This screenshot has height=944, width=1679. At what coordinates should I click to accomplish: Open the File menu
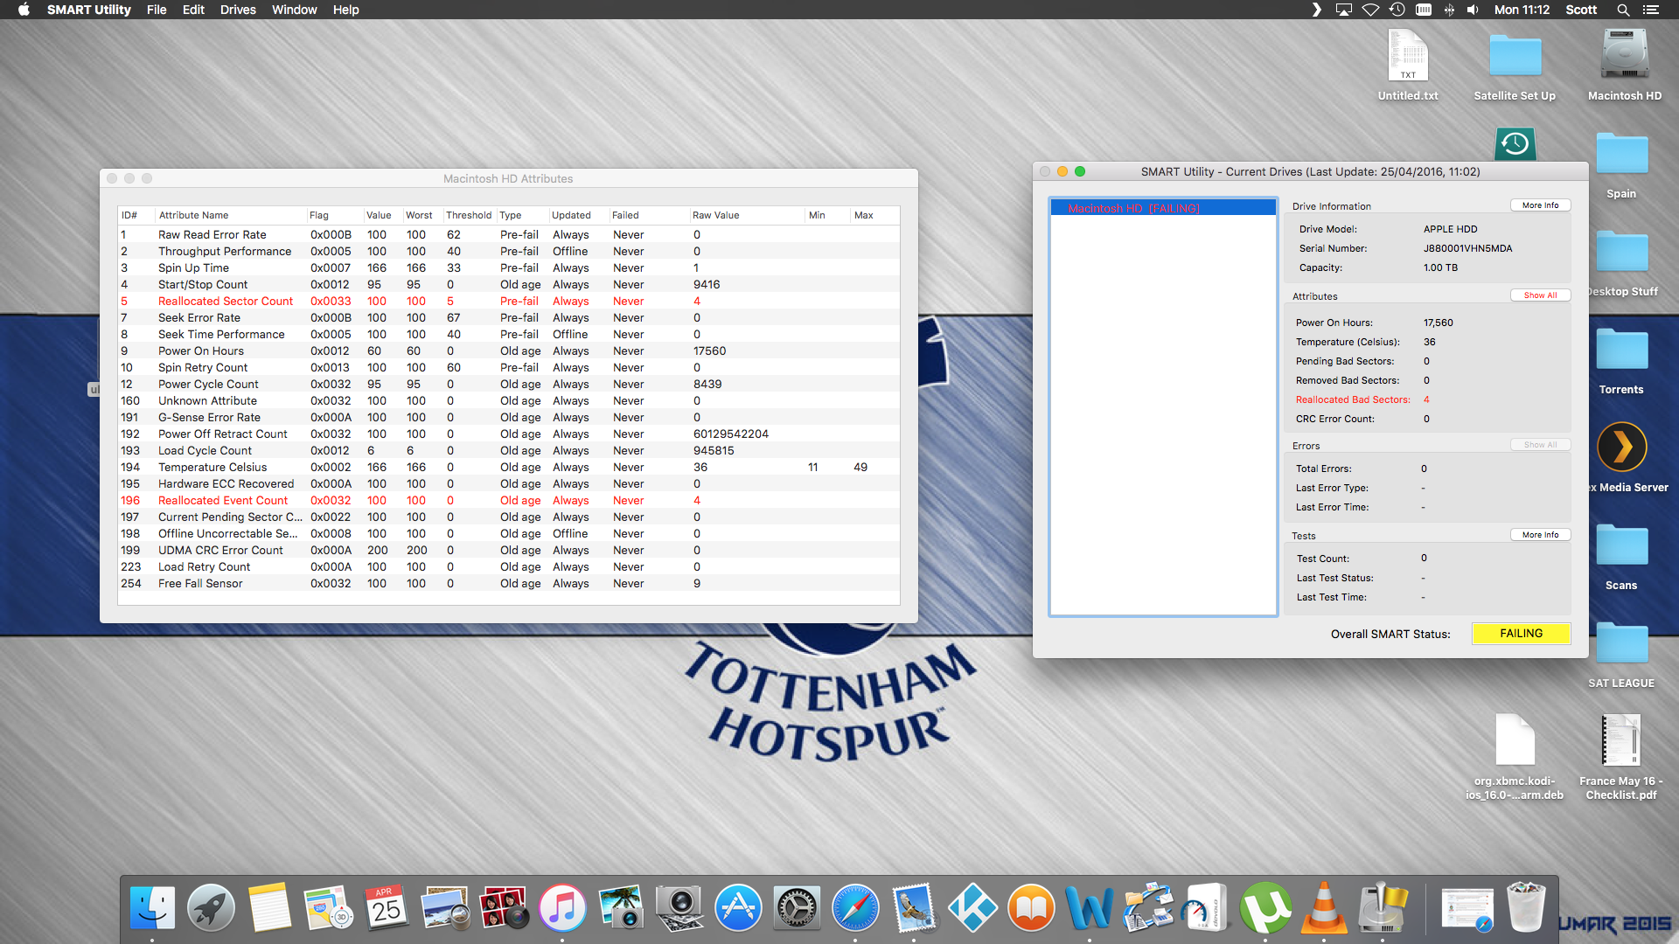(157, 10)
